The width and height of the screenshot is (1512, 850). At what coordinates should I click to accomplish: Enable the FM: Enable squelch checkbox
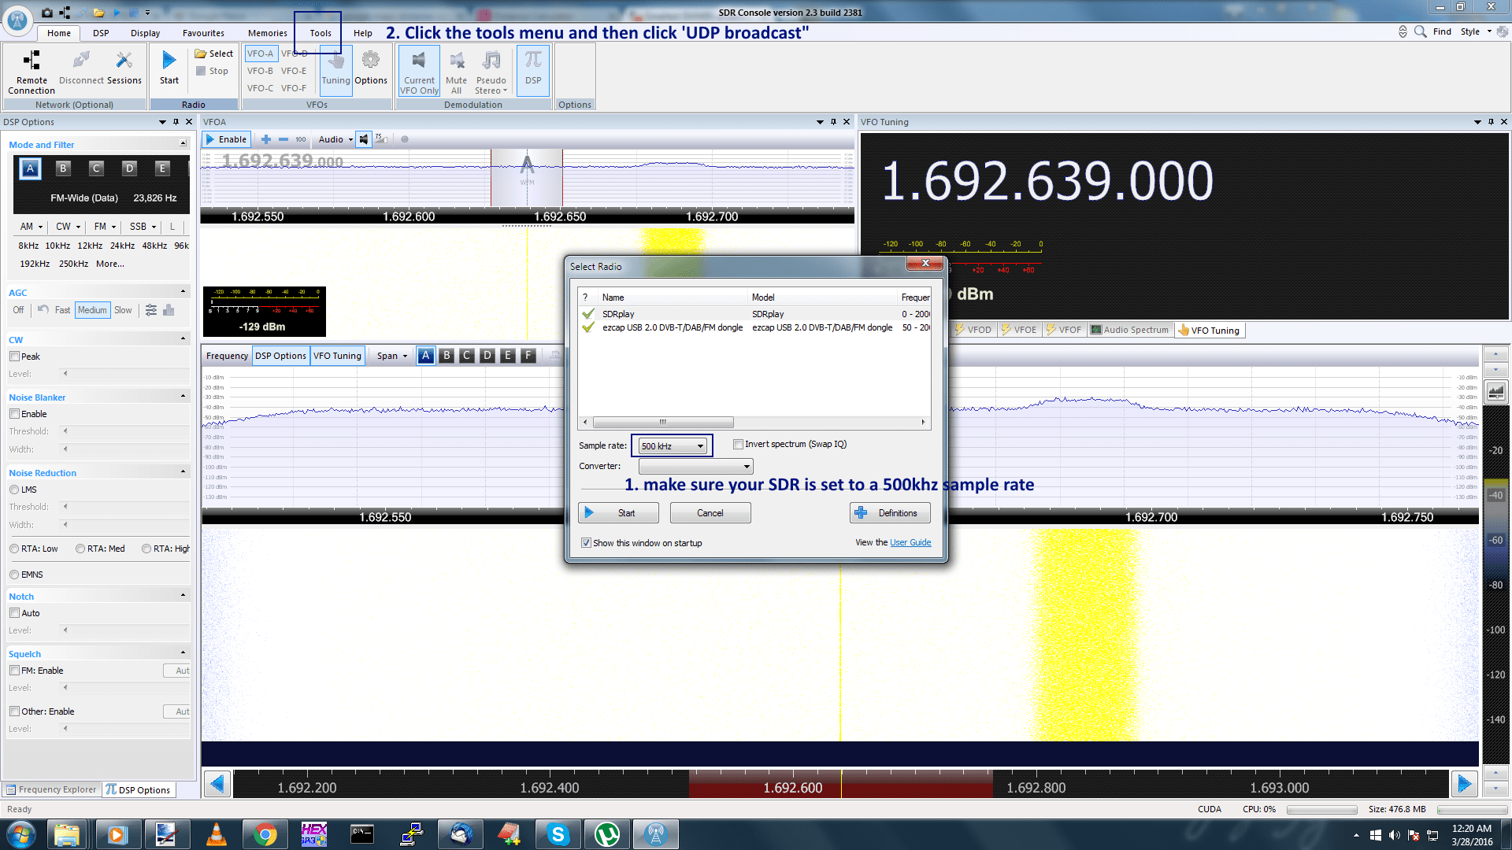tap(14, 671)
